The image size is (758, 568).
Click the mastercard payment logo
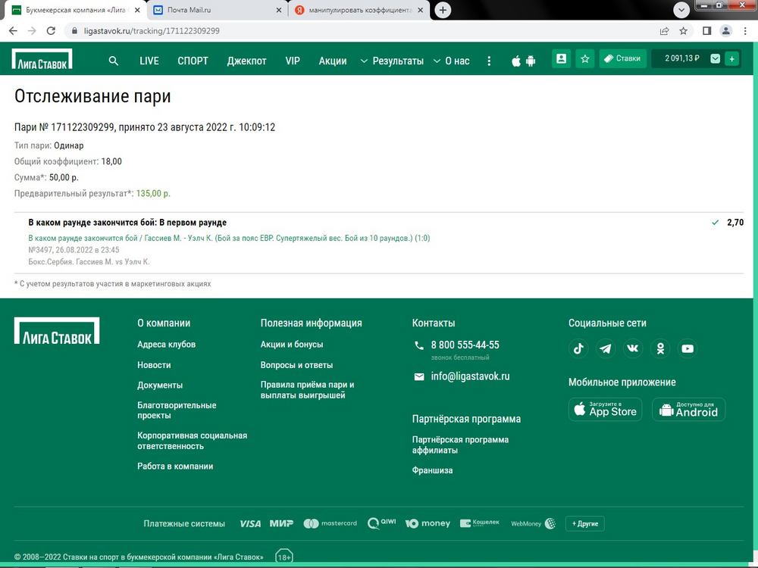pos(330,523)
